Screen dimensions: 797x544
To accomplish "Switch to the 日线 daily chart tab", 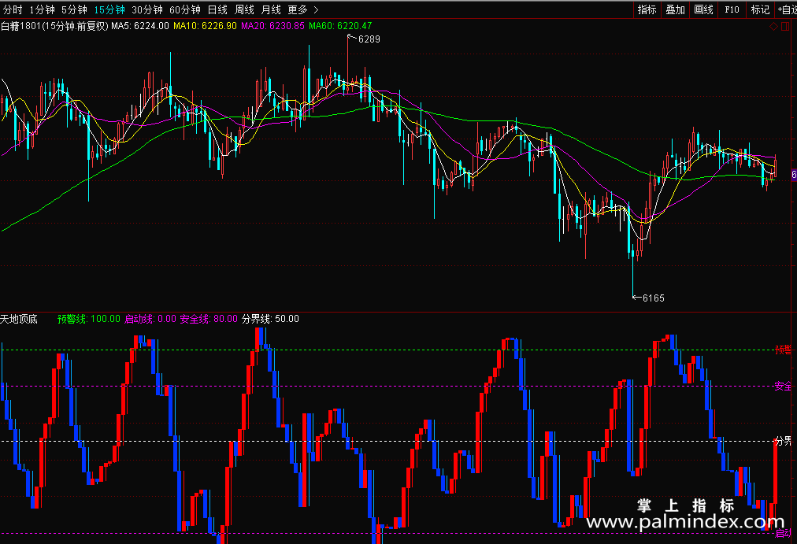I will (x=217, y=9).
